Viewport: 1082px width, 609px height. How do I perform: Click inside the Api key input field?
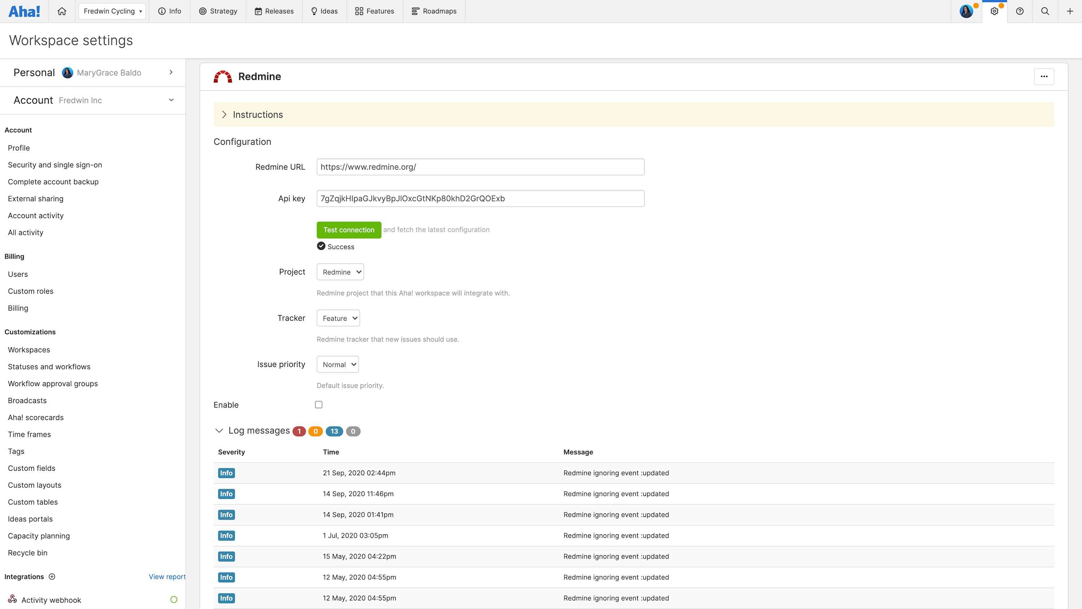(480, 198)
